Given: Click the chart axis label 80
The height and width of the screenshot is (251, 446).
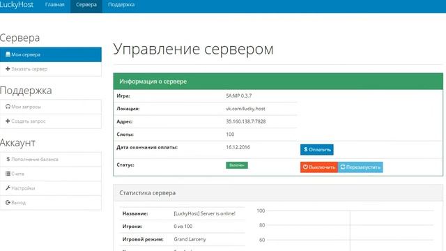Looking at the screenshot, I should 262,225.
